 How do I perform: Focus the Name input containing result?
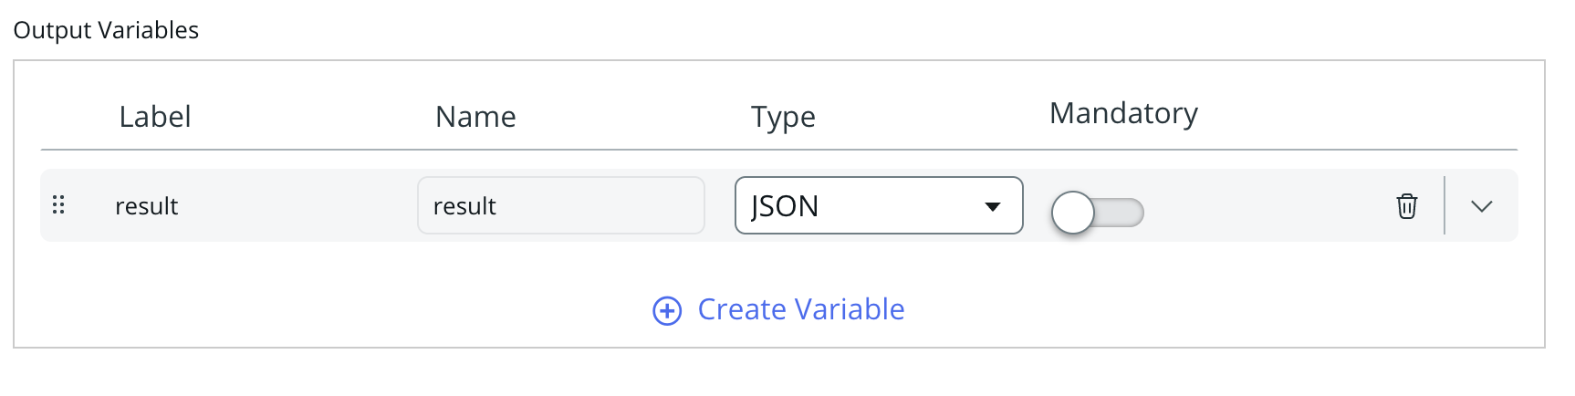coord(560,205)
